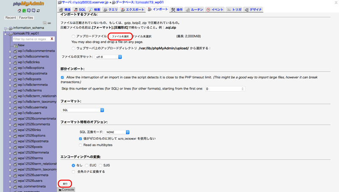Reload the navigation panel with refresh icon

click(x=38, y=11)
